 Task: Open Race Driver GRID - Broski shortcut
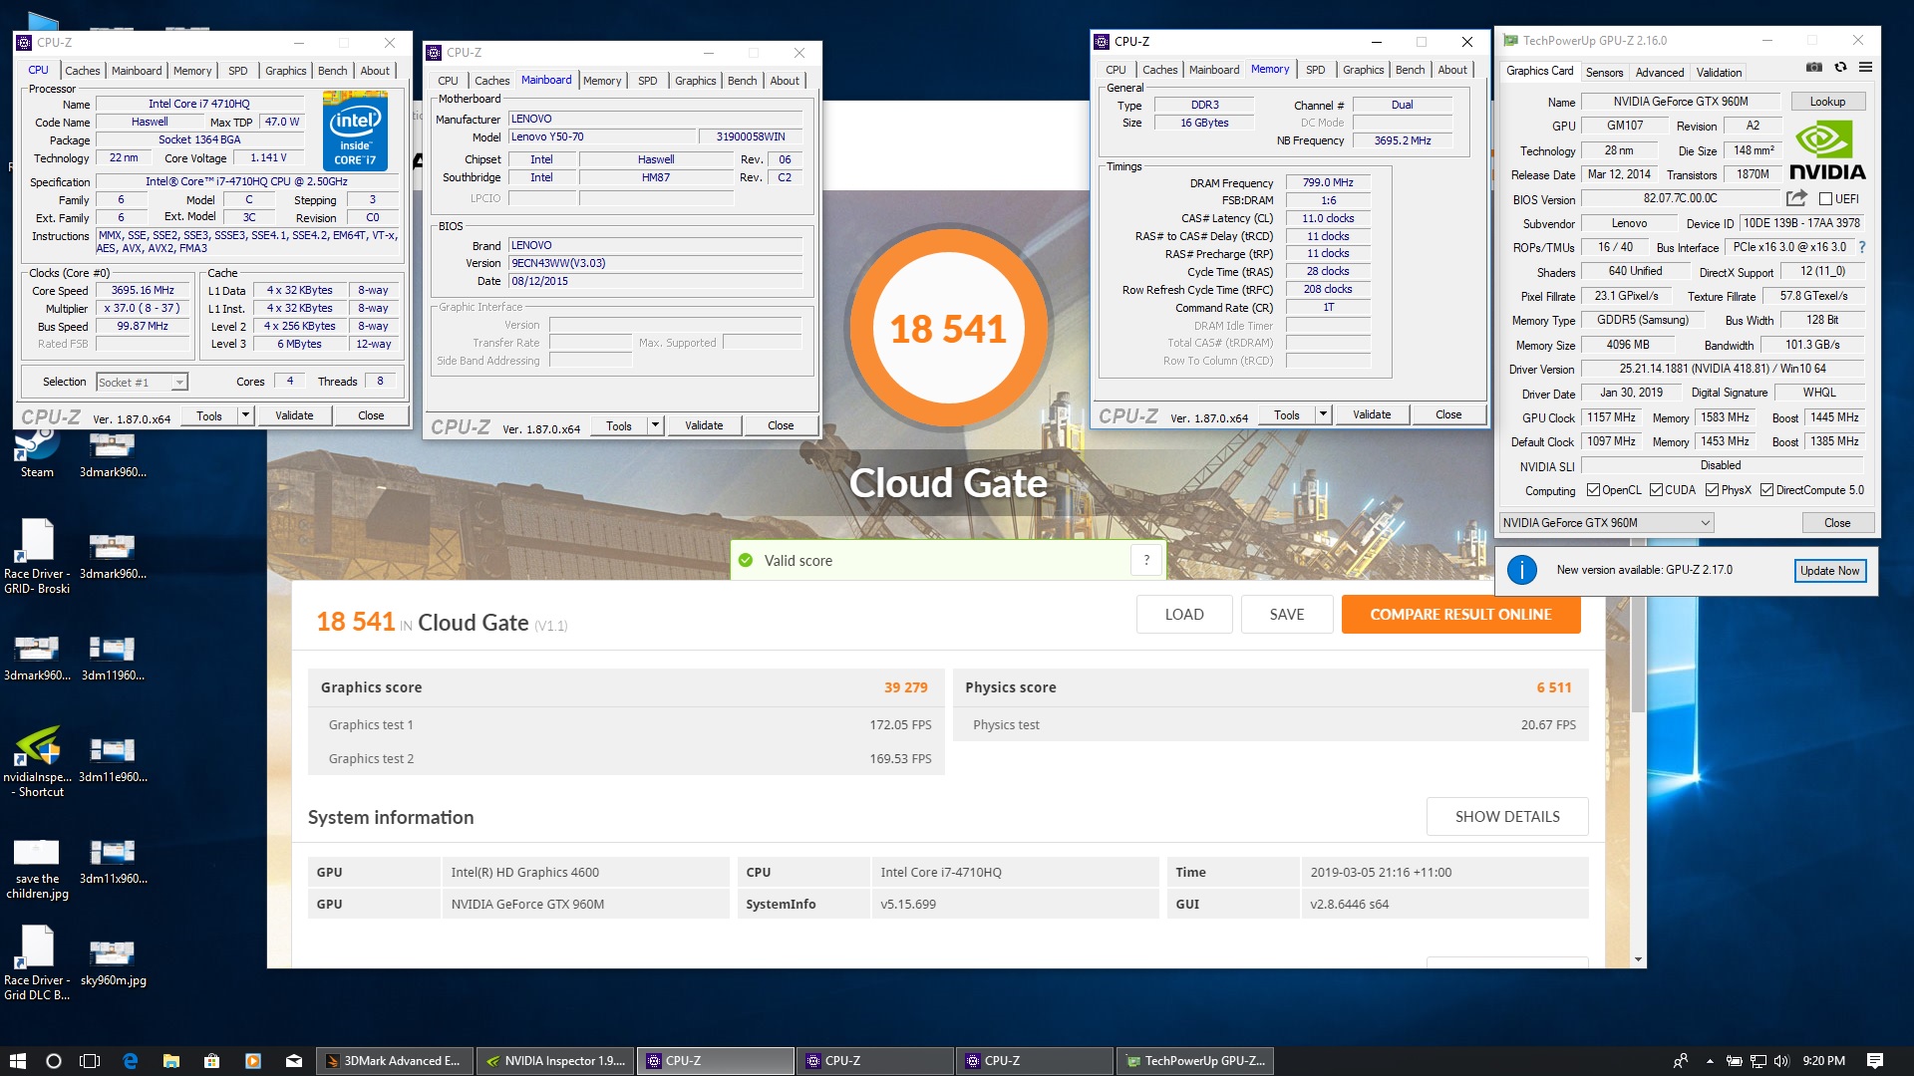37,556
